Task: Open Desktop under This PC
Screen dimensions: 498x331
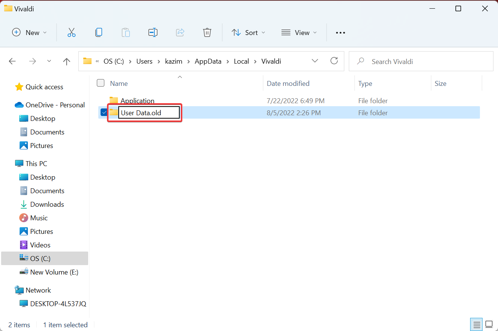Action: (43, 177)
